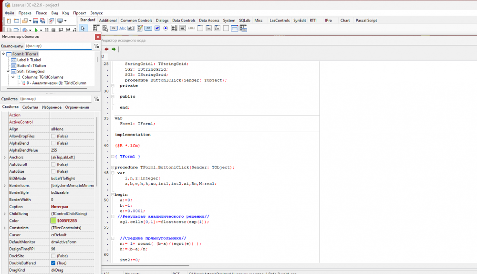The height and width of the screenshot is (274, 477).
Task: Collapse the SG1: TStringGrid tree node
Action: (x=8, y=71)
